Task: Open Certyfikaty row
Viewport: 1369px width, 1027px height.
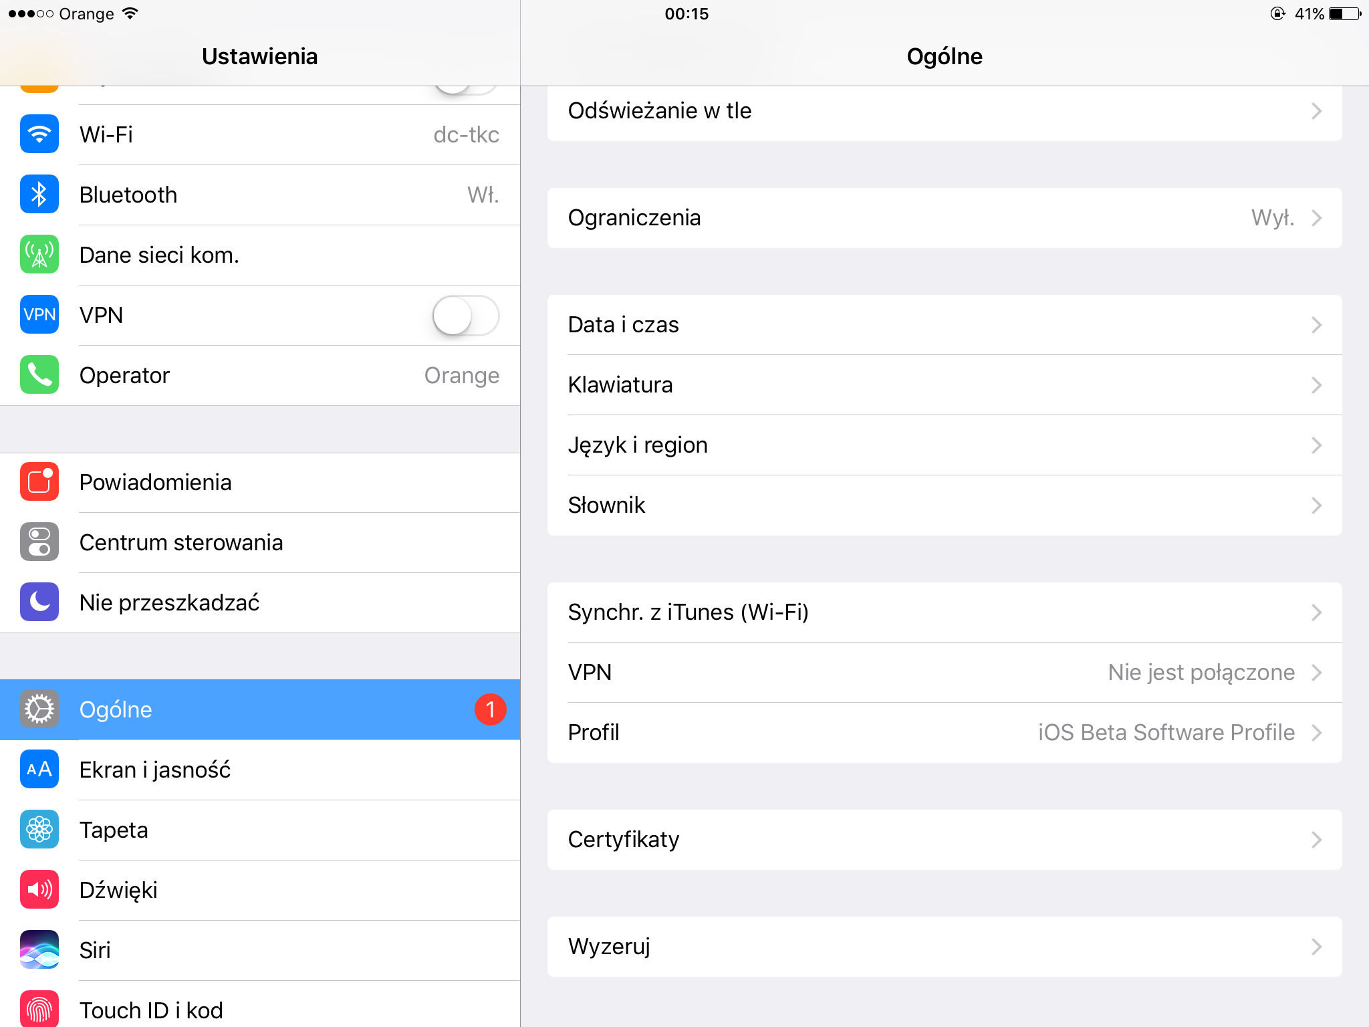Action: pyautogui.click(x=945, y=840)
